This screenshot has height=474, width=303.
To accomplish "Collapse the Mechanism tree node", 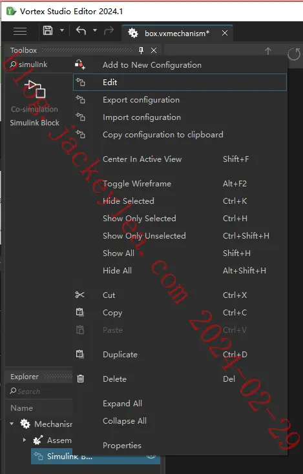I will [12, 424].
